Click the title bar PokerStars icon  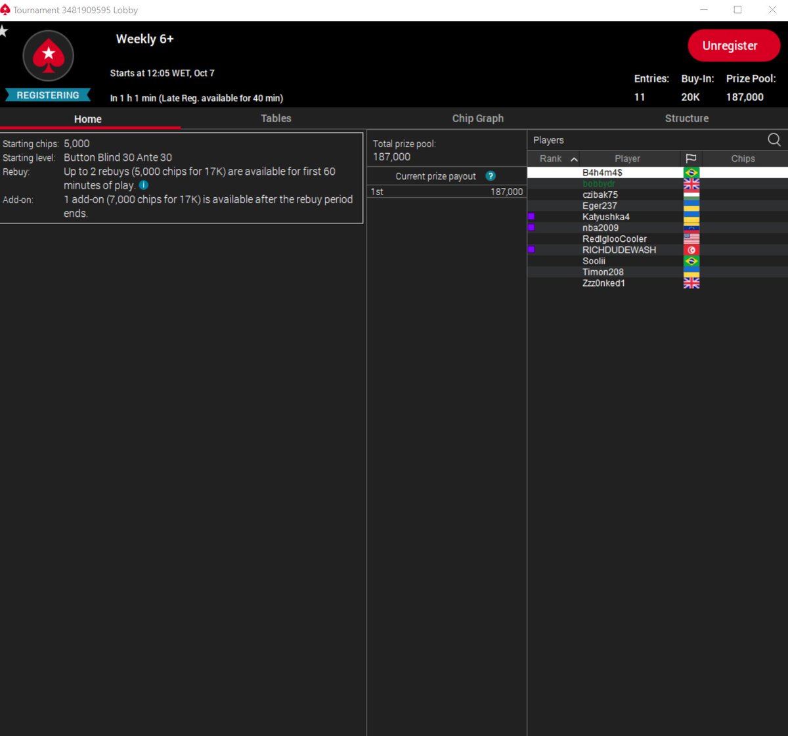click(6, 10)
